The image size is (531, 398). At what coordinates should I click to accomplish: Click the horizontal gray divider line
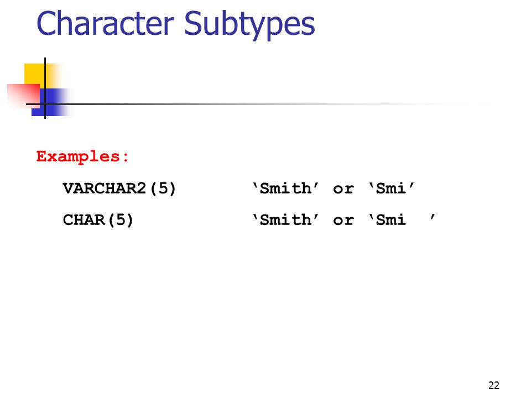pos(257,104)
